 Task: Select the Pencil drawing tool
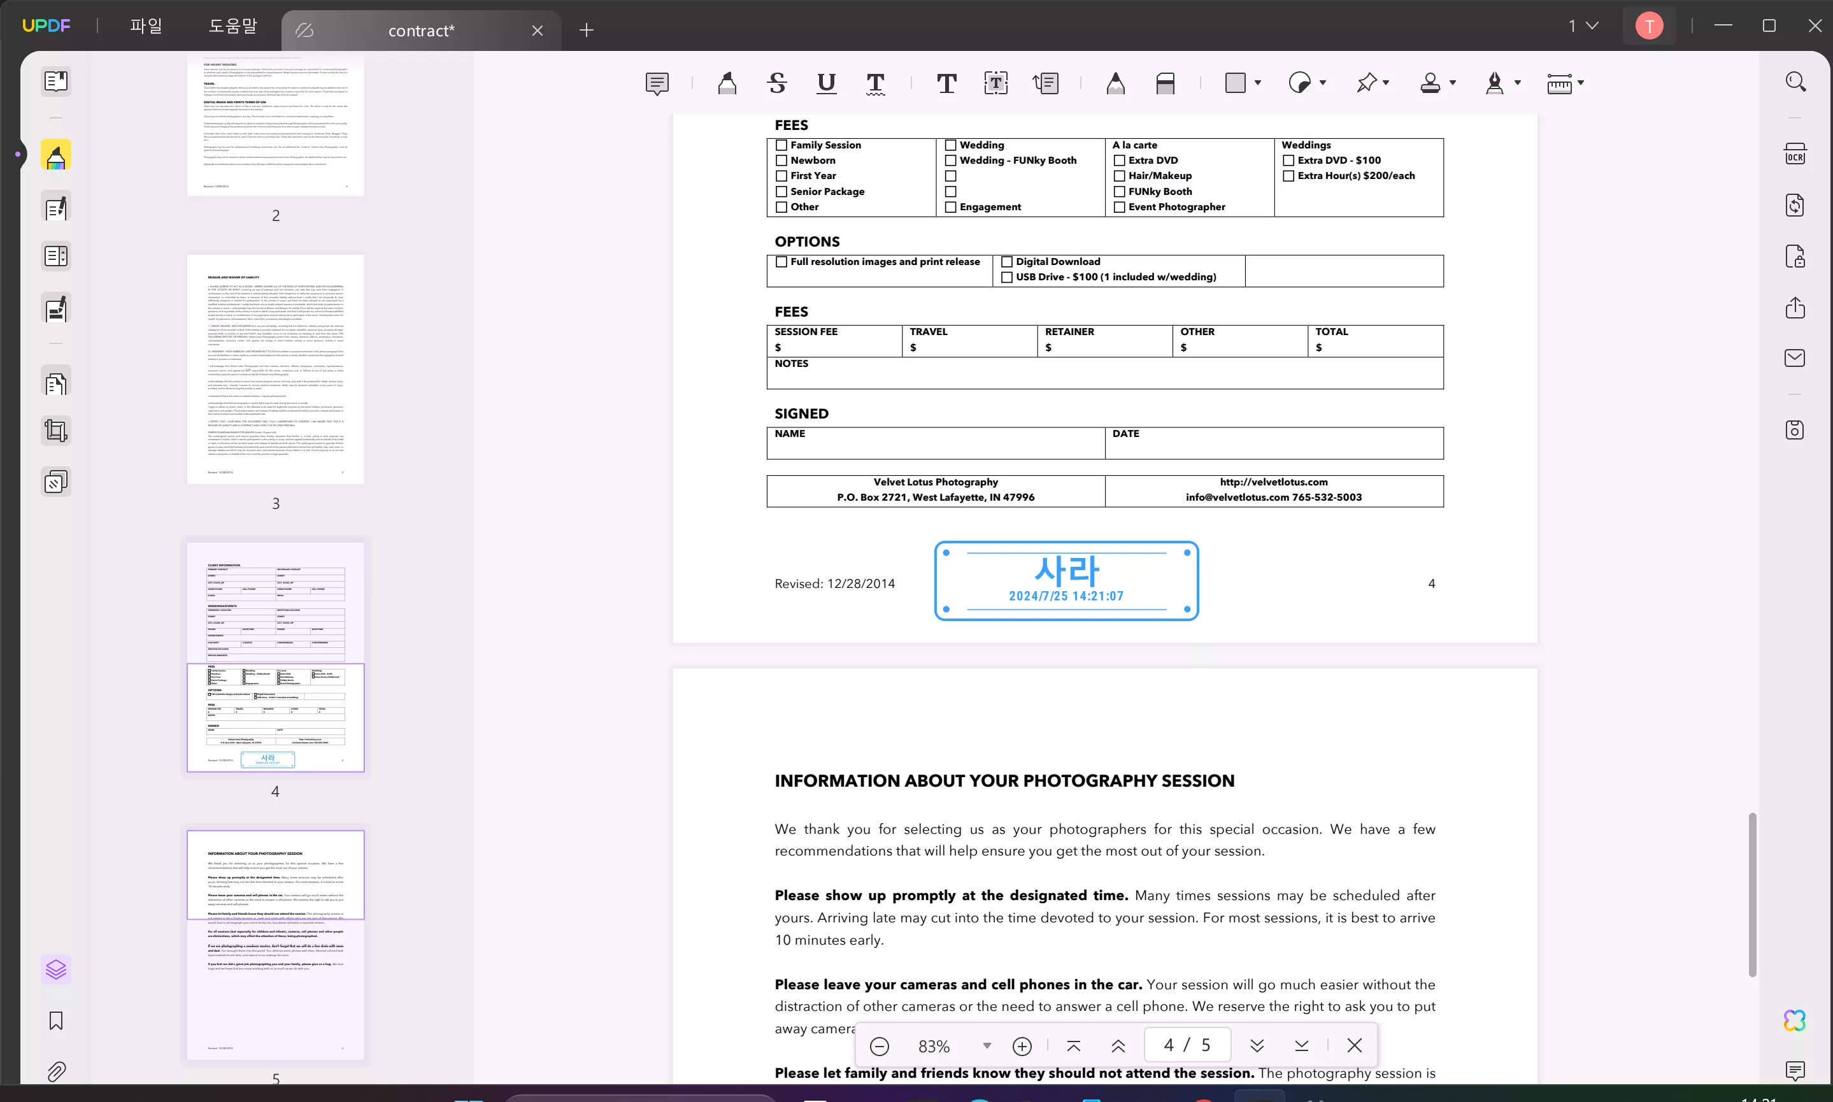point(1116,83)
